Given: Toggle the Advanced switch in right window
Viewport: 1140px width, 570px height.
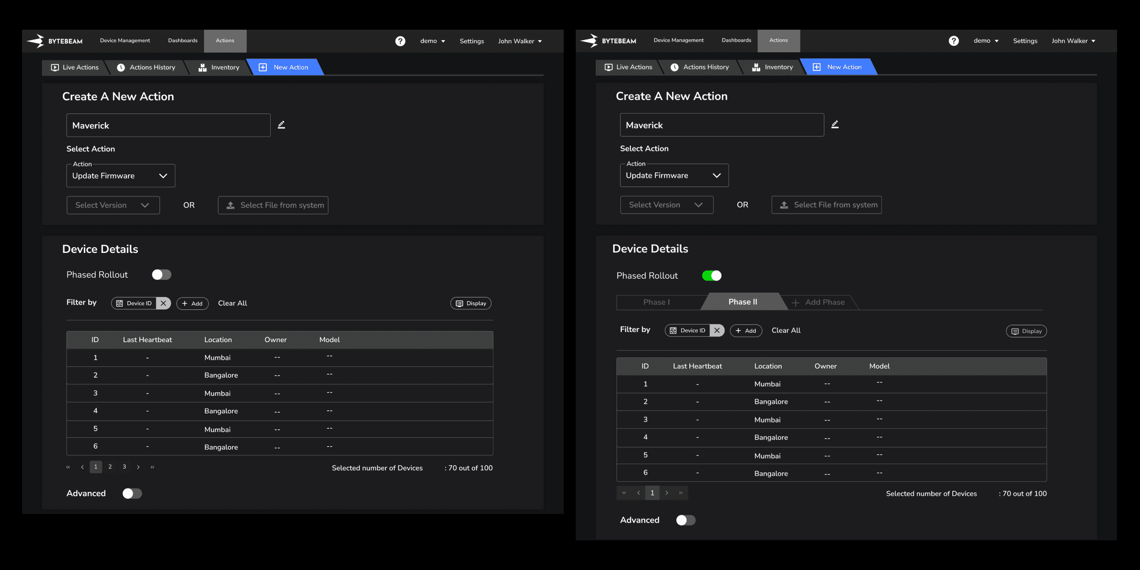Looking at the screenshot, I should [x=685, y=520].
